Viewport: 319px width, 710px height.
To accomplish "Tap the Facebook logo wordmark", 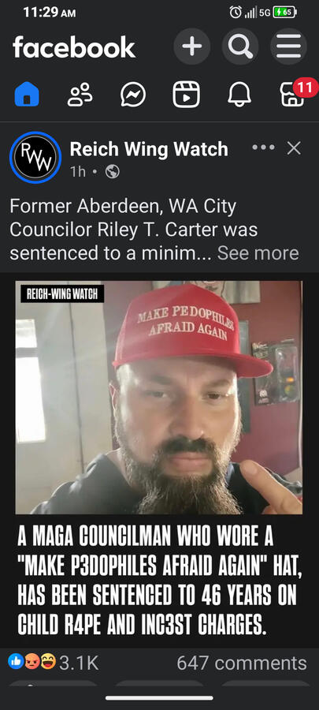I will pyautogui.click(x=74, y=47).
